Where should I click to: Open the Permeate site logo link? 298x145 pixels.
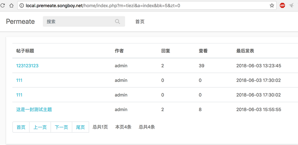(x=20, y=22)
